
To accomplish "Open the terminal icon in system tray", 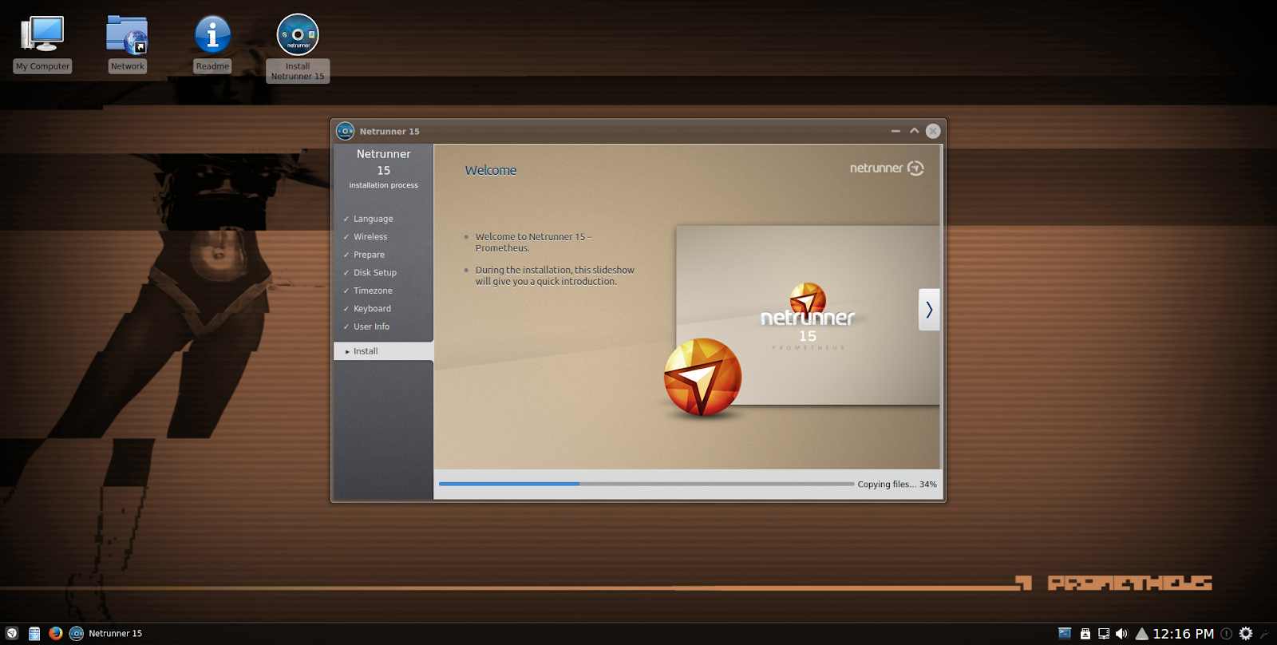I will click(x=1065, y=633).
